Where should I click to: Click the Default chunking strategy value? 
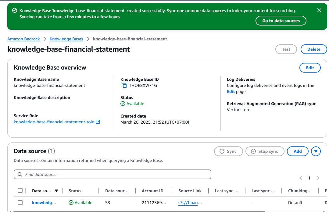coord(295,203)
